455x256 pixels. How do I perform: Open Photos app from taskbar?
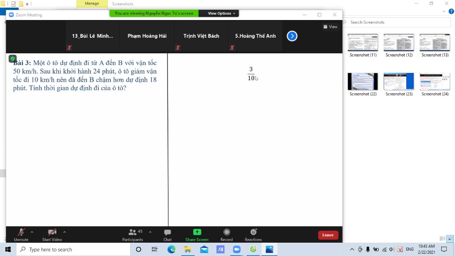(x=269, y=249)
